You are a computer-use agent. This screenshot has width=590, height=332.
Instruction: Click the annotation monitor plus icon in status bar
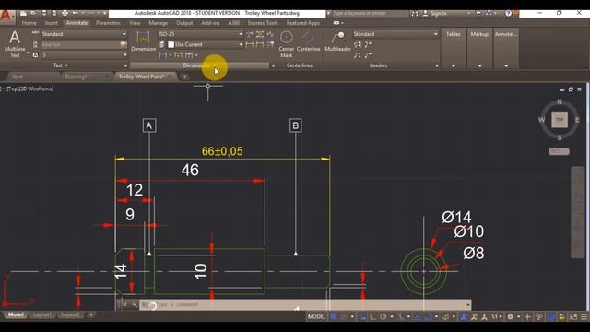(x=527, y=317)
